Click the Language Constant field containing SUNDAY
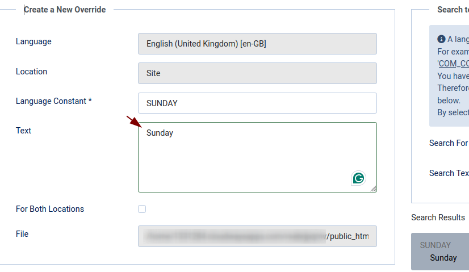 point(257,103)
